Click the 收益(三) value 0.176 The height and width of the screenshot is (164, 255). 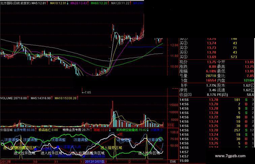[211, 95]
